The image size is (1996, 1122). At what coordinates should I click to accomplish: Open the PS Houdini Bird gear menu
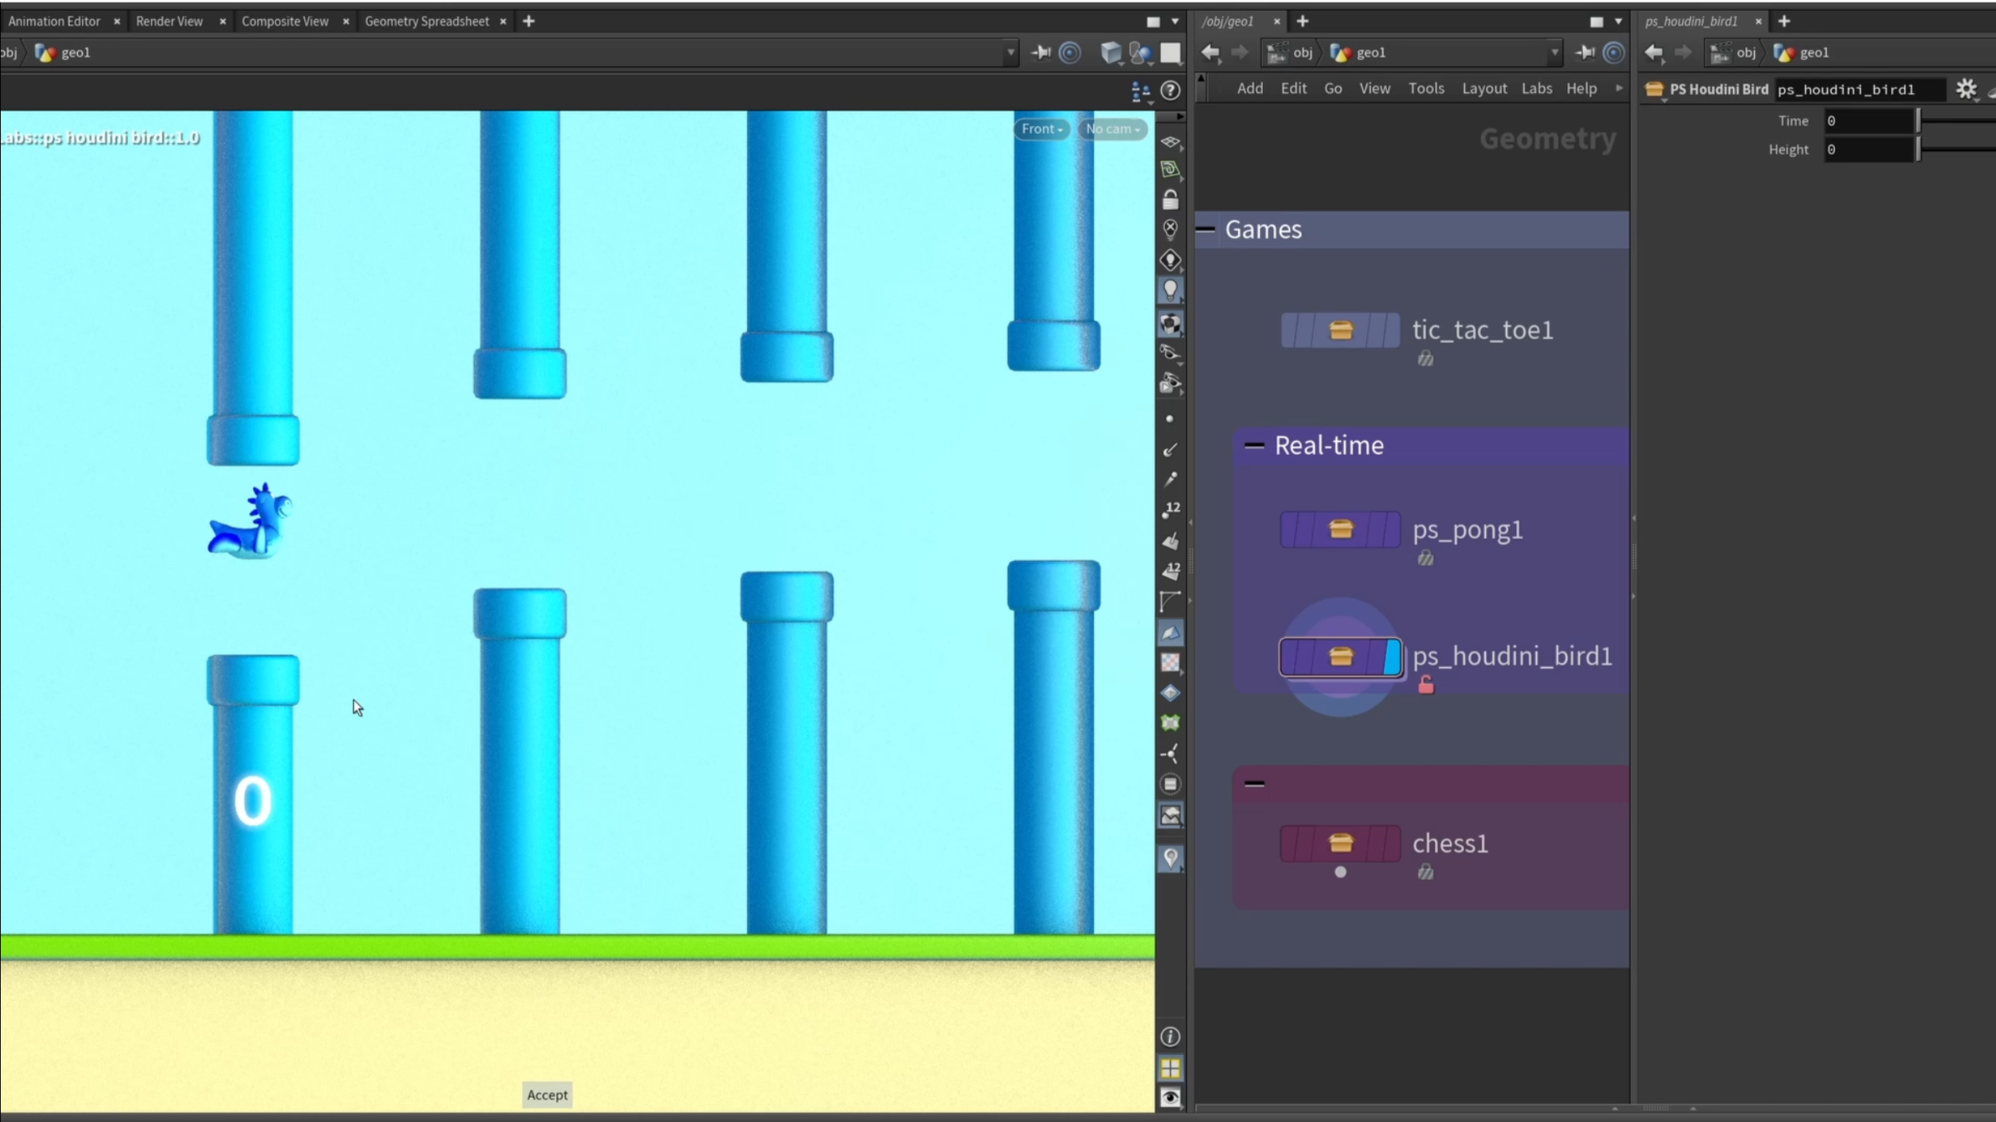tap(1966, 89)
